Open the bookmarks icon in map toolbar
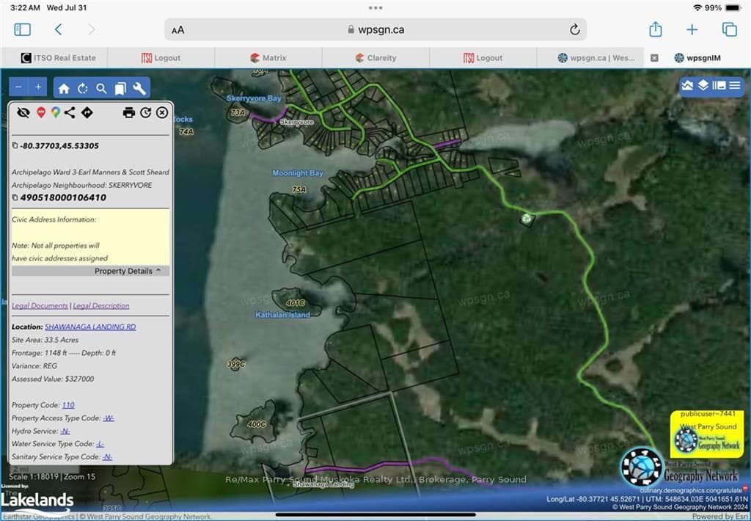Viewport: 751px width, 521px height. 120,88
